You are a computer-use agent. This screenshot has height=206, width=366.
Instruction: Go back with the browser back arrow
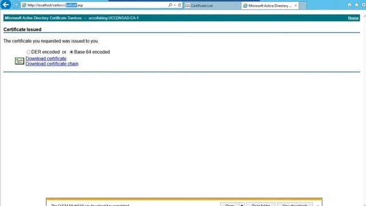[5, 5]
